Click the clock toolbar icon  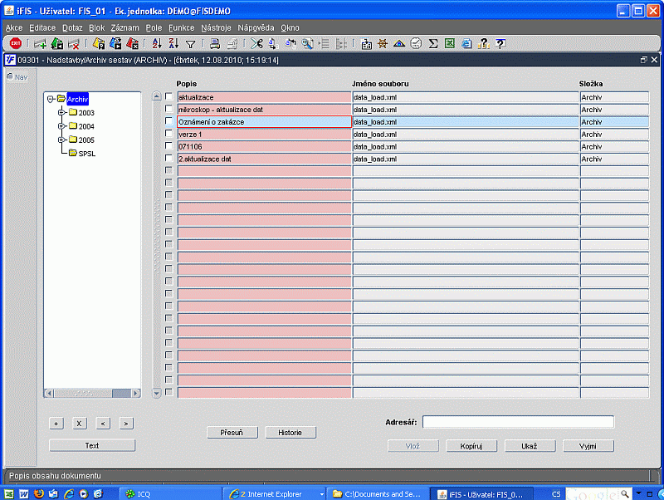click(417, 43)
